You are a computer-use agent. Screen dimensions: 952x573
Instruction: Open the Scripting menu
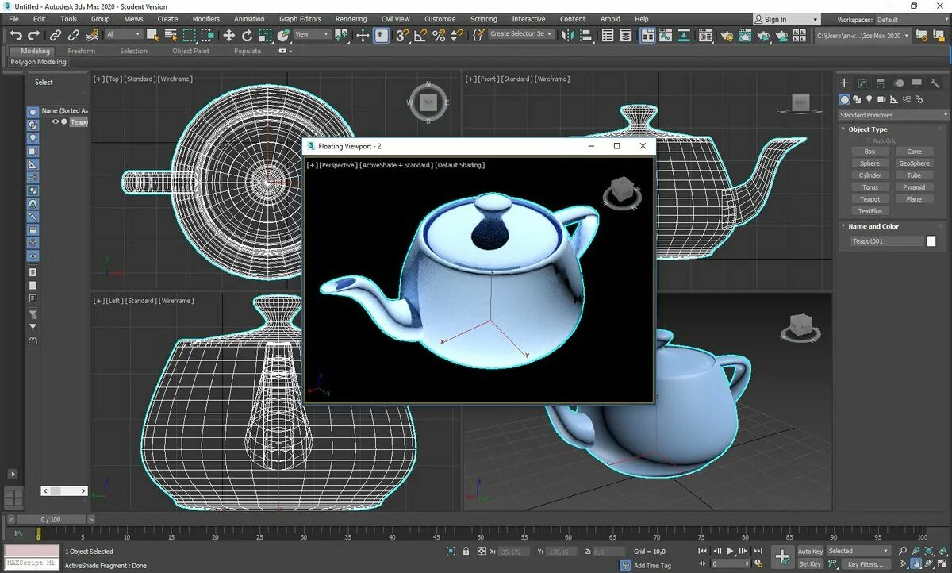tap(484, 19)
